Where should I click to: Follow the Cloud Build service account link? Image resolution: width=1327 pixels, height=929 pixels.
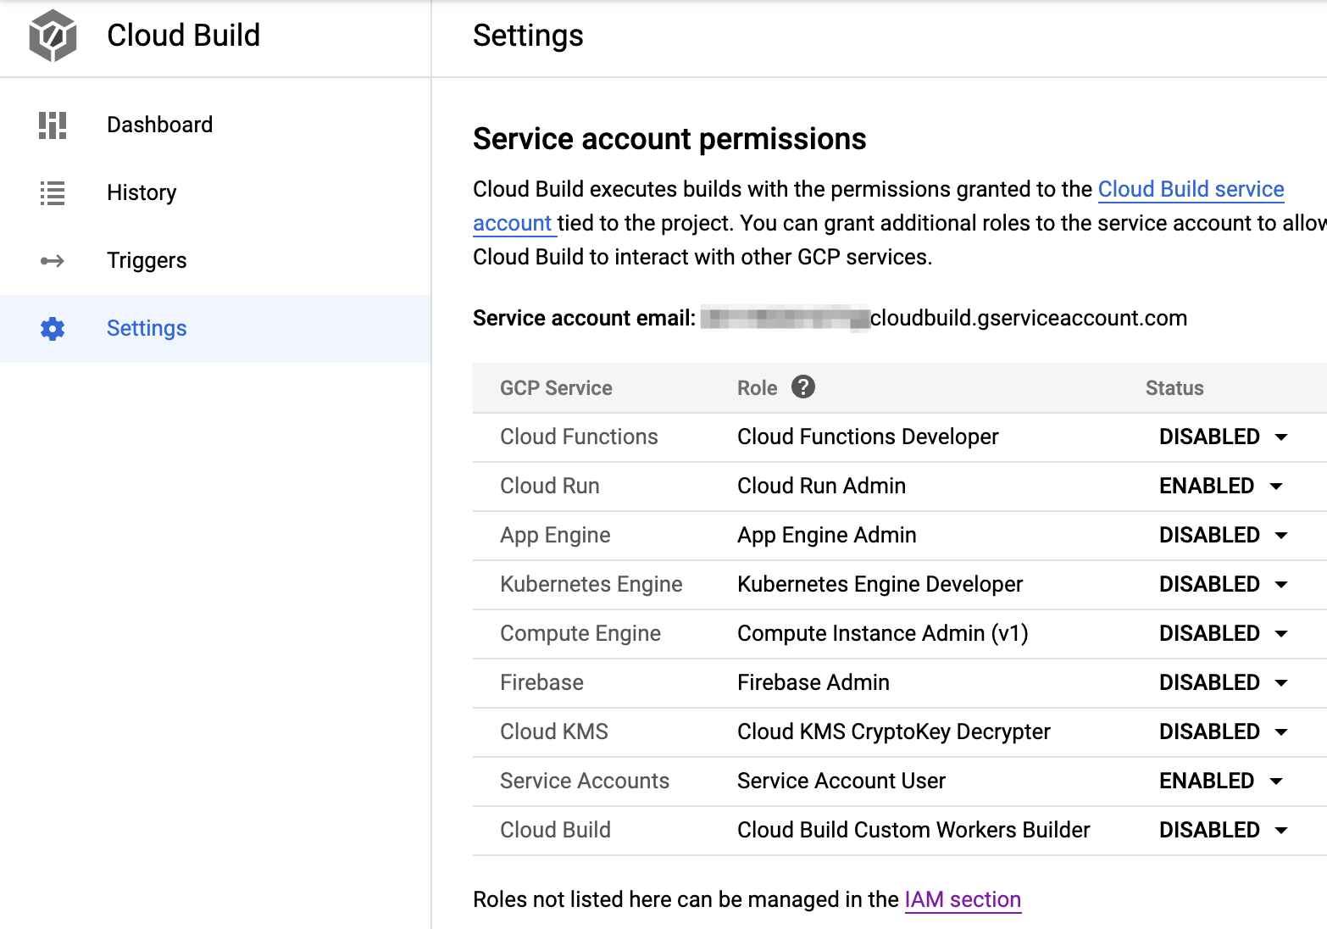point(1191,189)
